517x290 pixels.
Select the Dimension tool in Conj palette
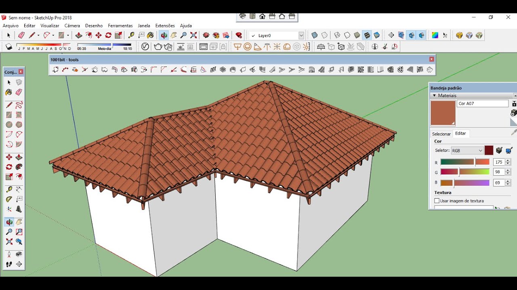click(19, 189)
